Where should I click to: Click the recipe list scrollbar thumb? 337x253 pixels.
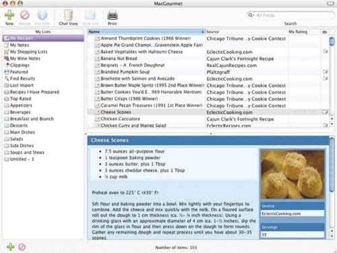pos(332,41)
